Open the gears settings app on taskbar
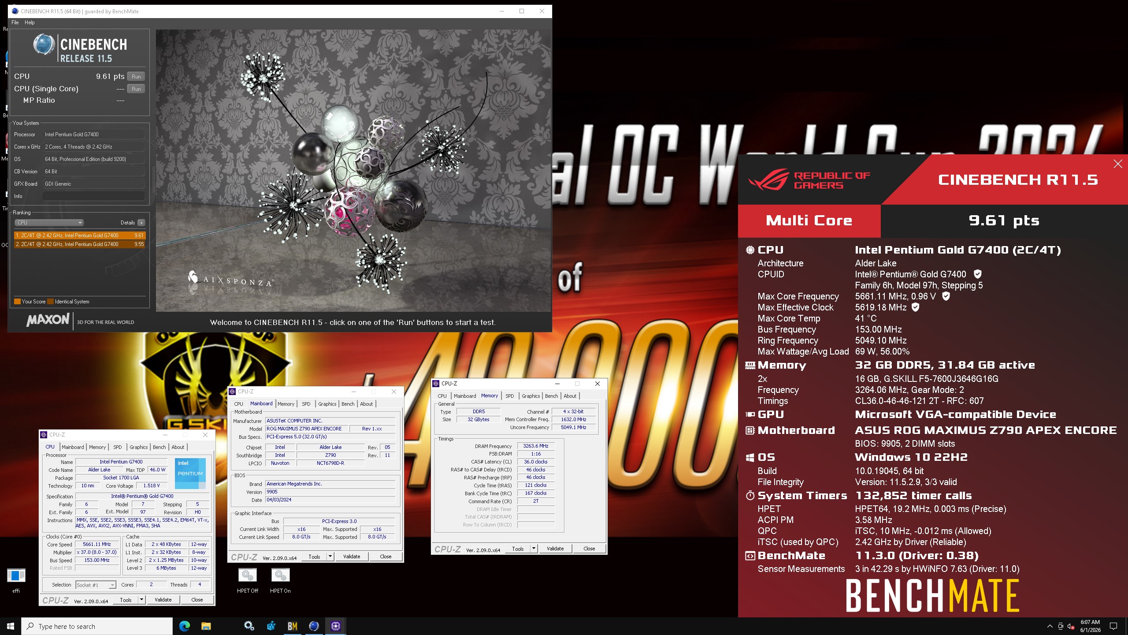1128x635 pixels. 249,626
